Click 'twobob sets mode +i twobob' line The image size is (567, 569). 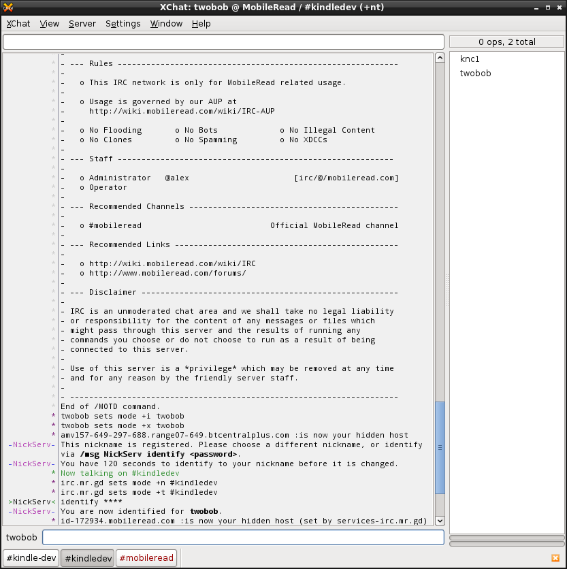click(x=123, y=416)
